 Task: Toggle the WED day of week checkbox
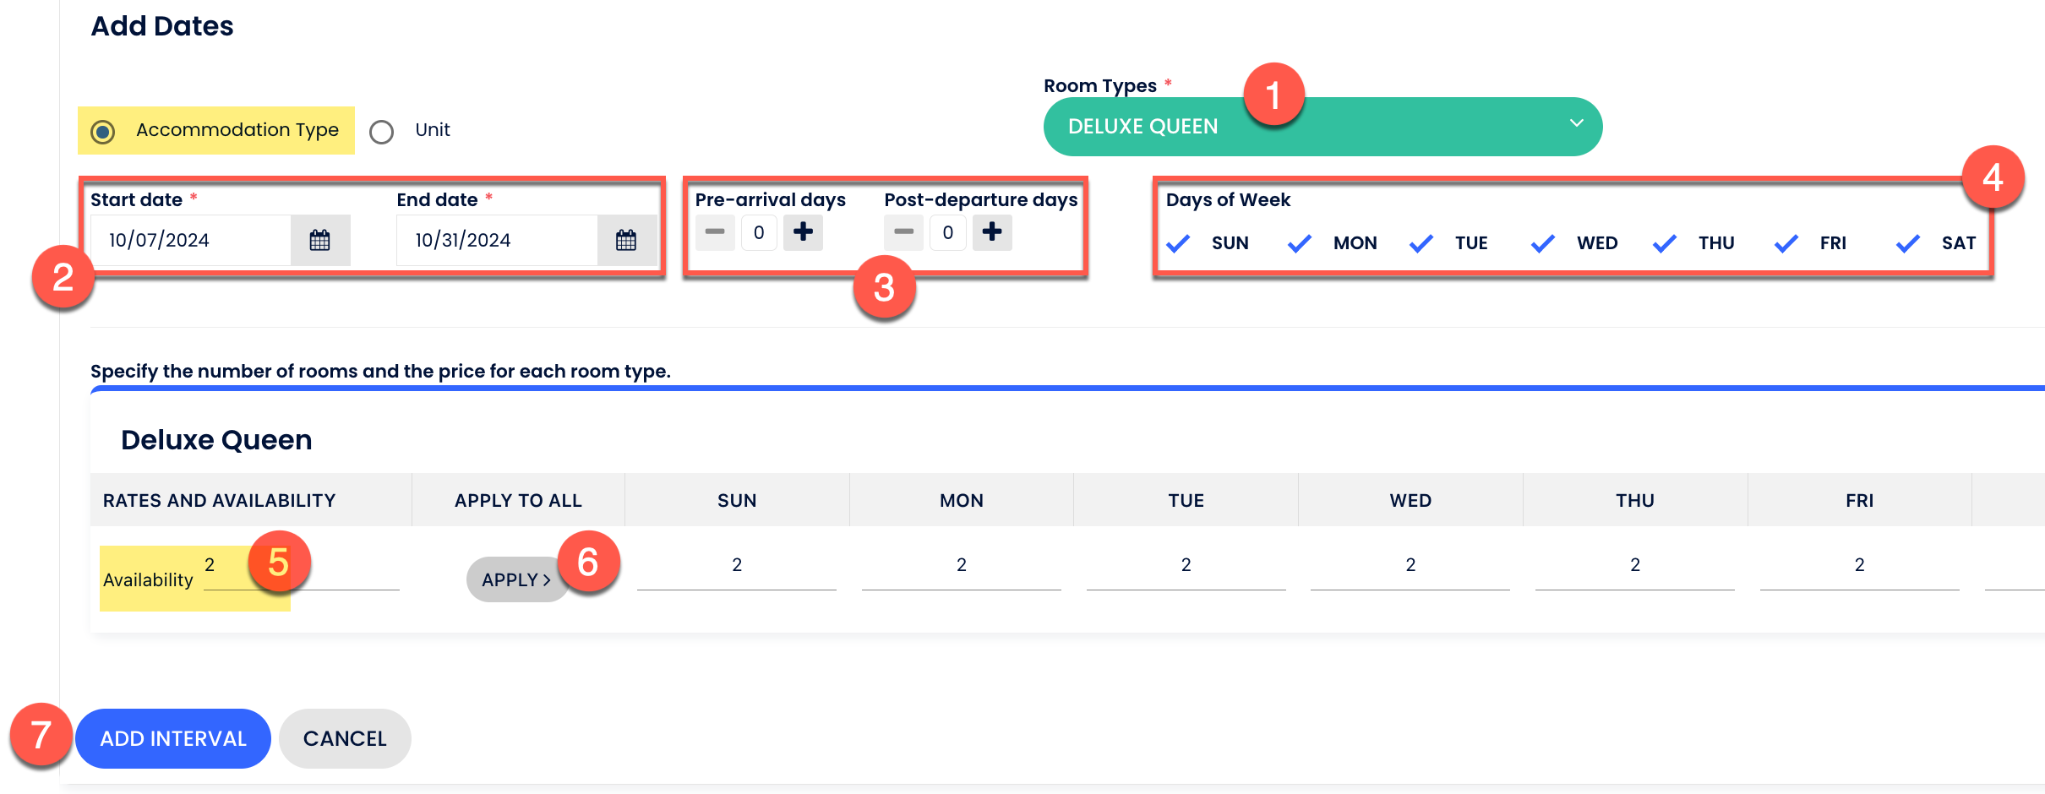pos(1543,243)
